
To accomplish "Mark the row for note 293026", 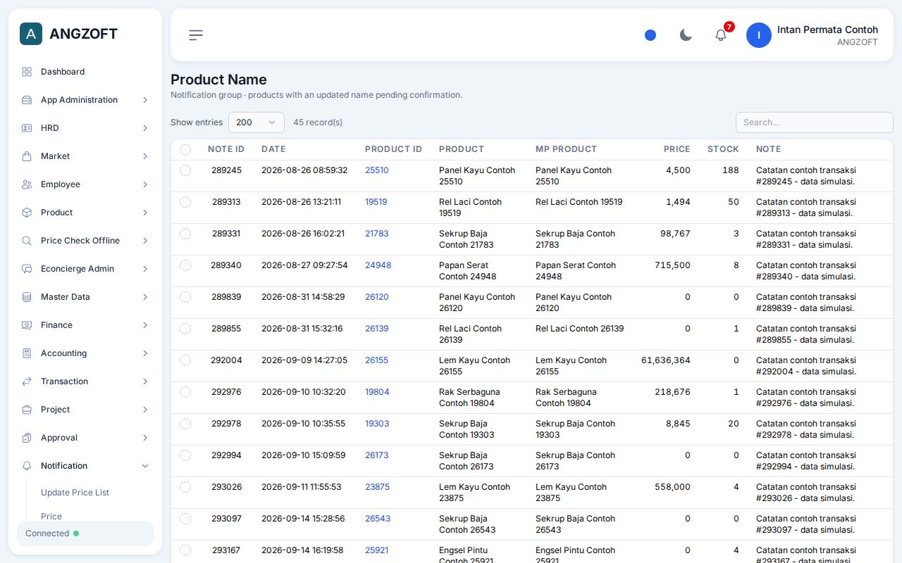I will (185, 487).
